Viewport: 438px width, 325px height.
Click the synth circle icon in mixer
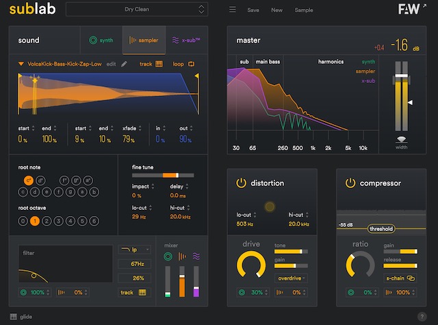click(x=168, y=256)
